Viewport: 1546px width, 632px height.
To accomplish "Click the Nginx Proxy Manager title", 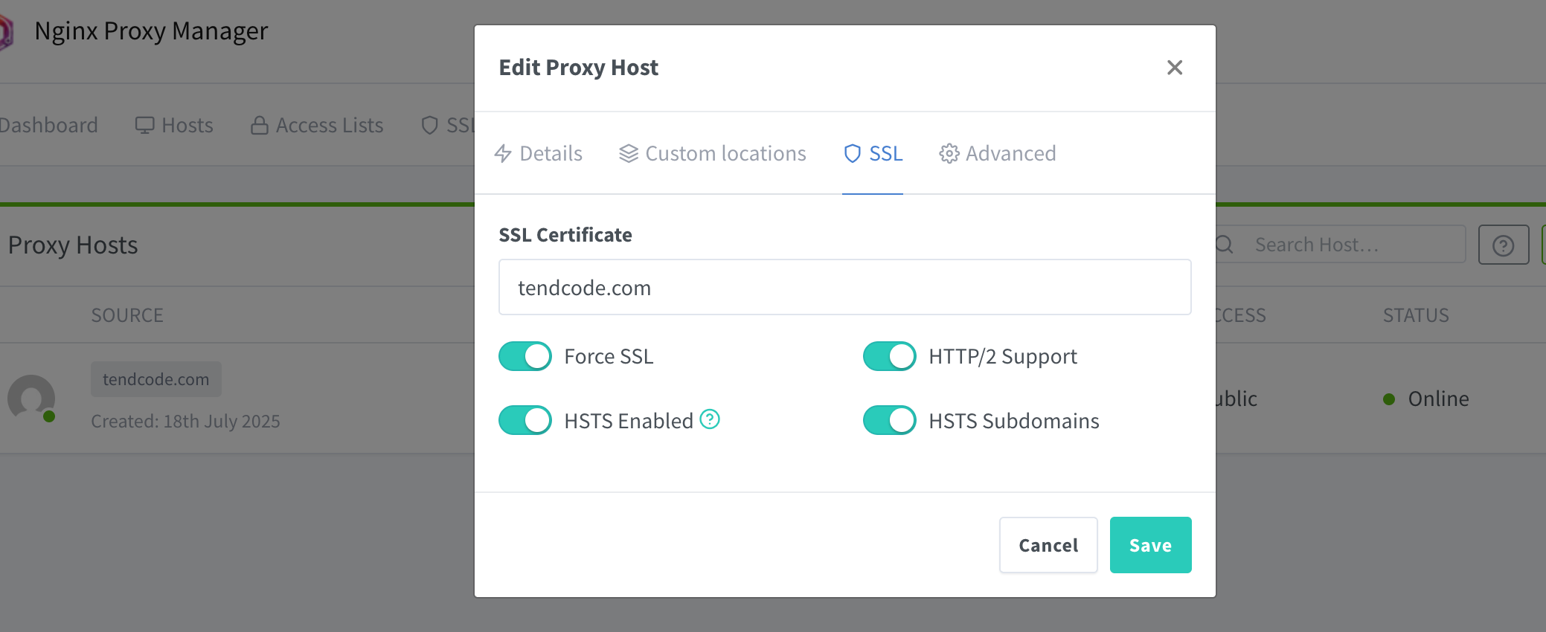I will pos(151,31).
